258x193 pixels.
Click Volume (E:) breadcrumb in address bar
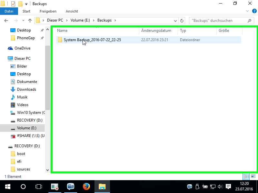(x=80, y=20)
